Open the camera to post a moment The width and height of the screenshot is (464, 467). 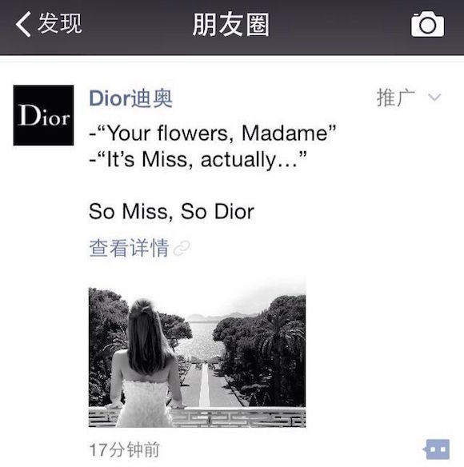427,25
